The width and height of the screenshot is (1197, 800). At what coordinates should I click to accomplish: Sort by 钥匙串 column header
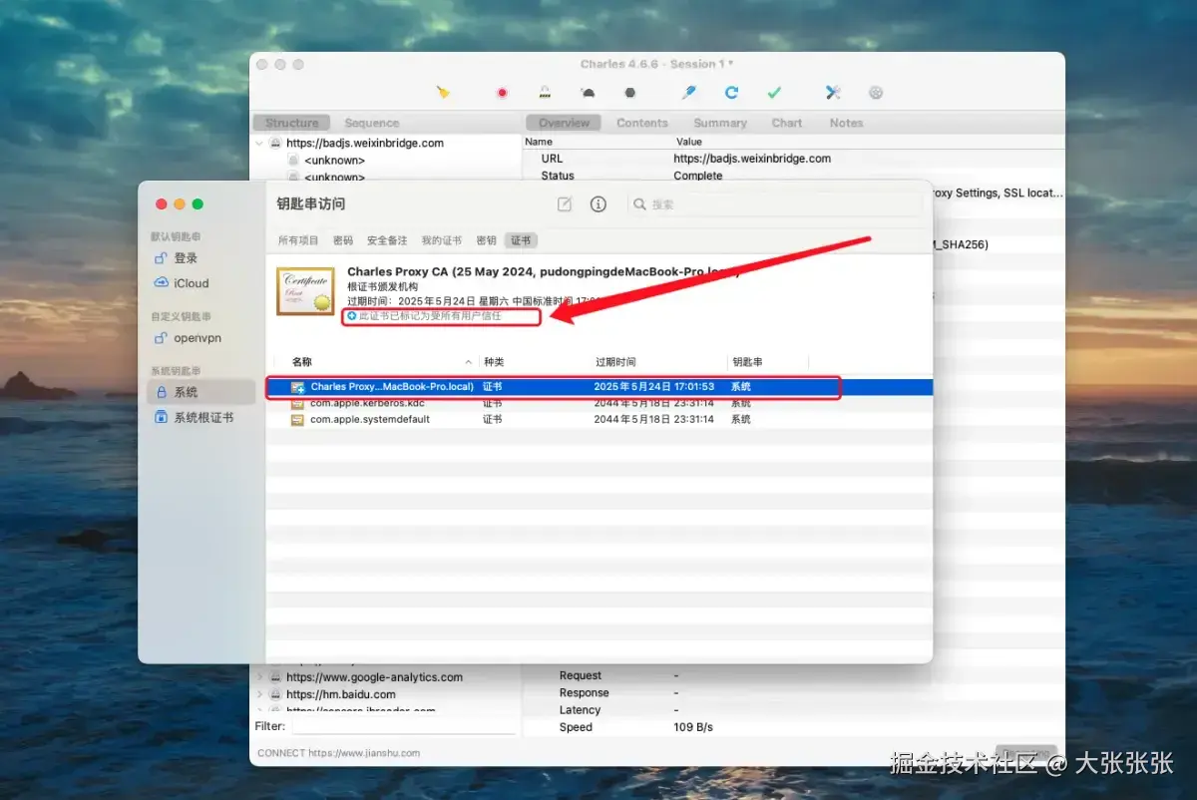point(747,362)
